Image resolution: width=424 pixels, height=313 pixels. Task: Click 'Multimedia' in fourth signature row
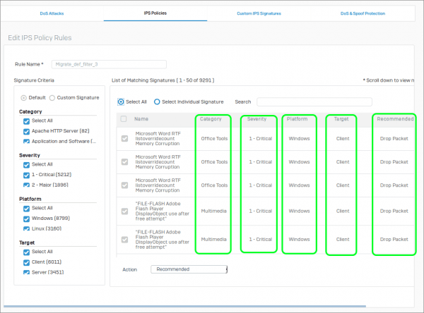213,211
